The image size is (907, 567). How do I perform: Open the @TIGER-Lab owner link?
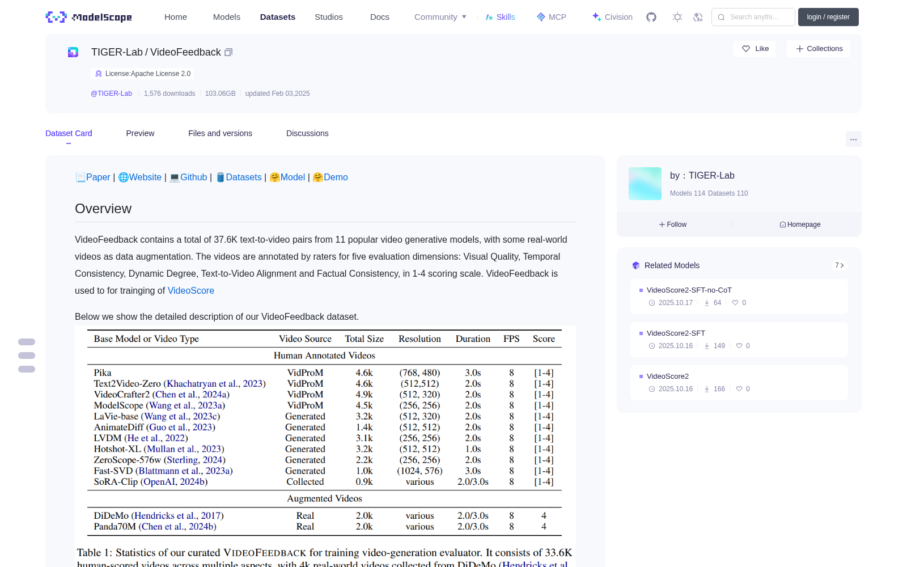coord(111,94)
